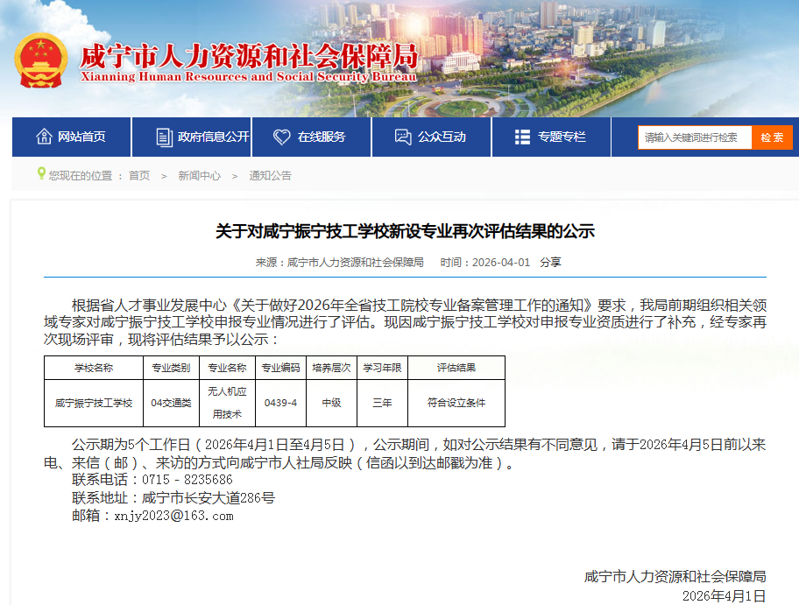
Task: Open the 政府信息公开 menu item
Action: (192, 137)
